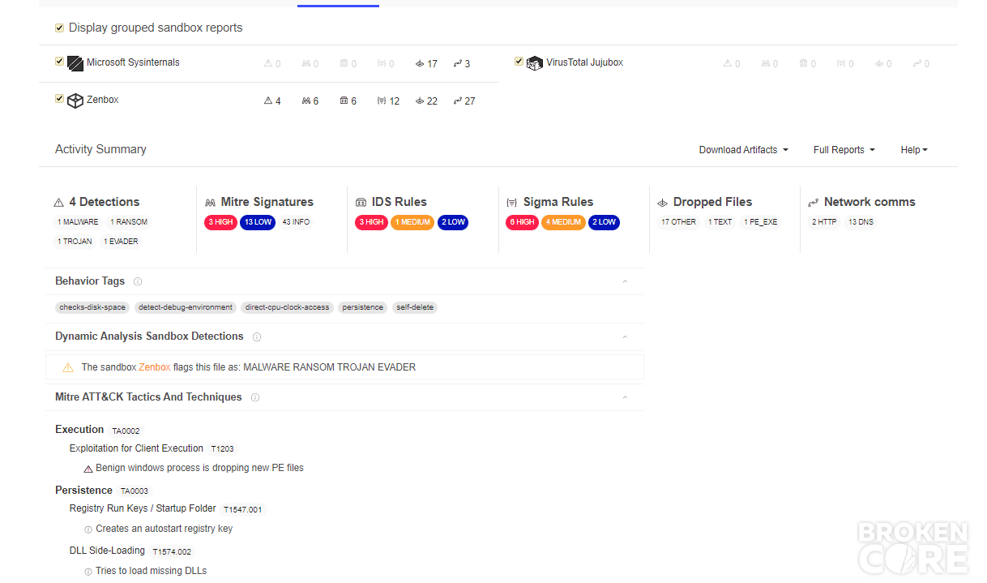Open the Download Artifacts dropdown
The image size is (987, 583).
pyautogui.click(x=744, y=150)
